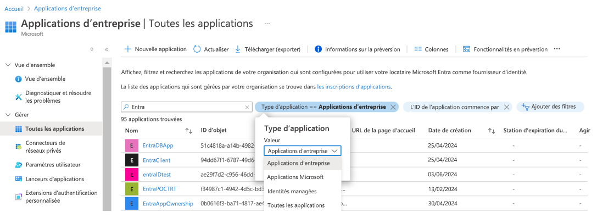
Task: Click the Nouvelle application plus icon
Action: (128, 49)
